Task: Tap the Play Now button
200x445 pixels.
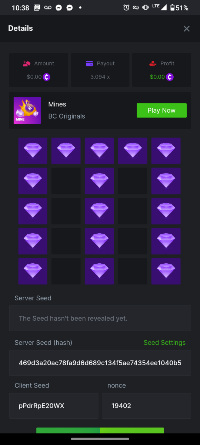Action: (x=161, y=111)
